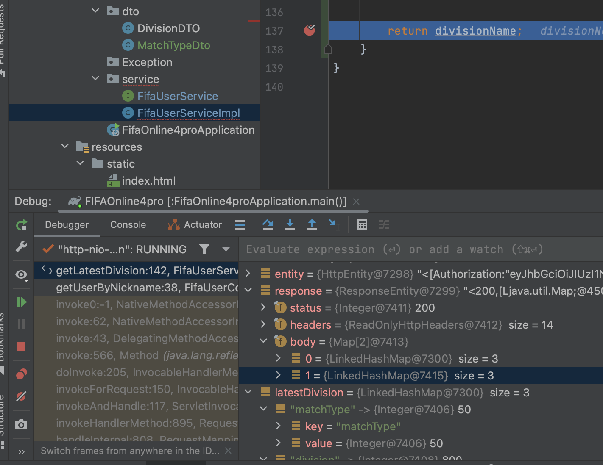Viewport: 603px width, 465px height.
Task: Click the Step Into icon
Action: point(290,224)
